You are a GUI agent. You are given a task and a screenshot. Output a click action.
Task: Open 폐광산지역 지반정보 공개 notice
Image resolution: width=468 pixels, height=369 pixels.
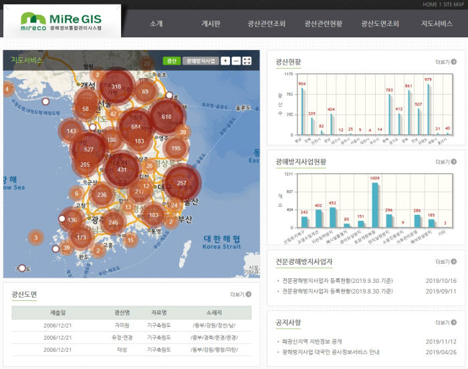312,341
